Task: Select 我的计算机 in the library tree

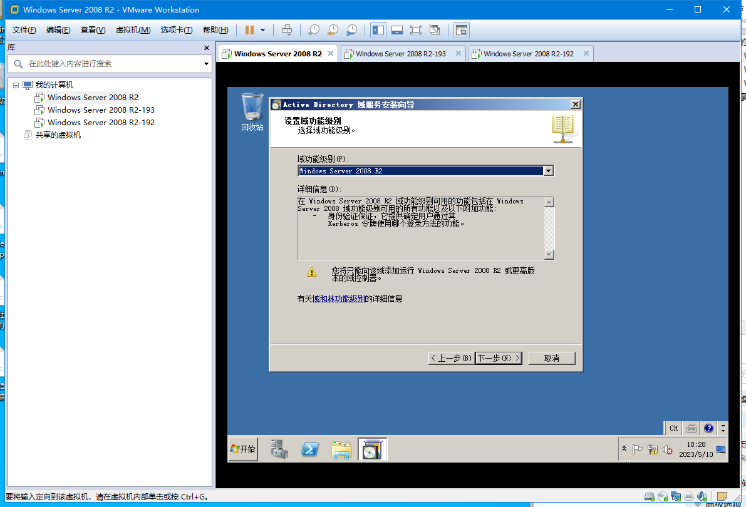Action: (54, 84)
